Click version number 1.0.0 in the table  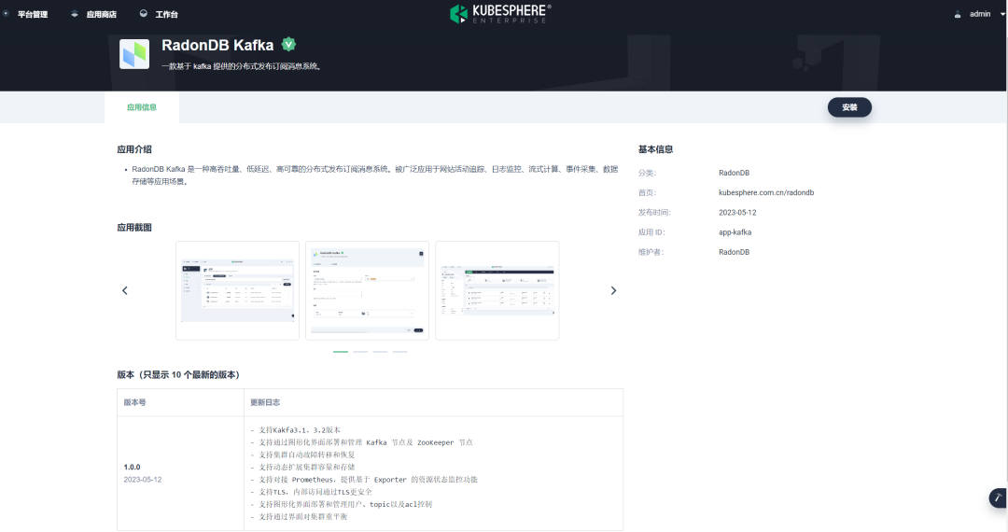point(132,467)
